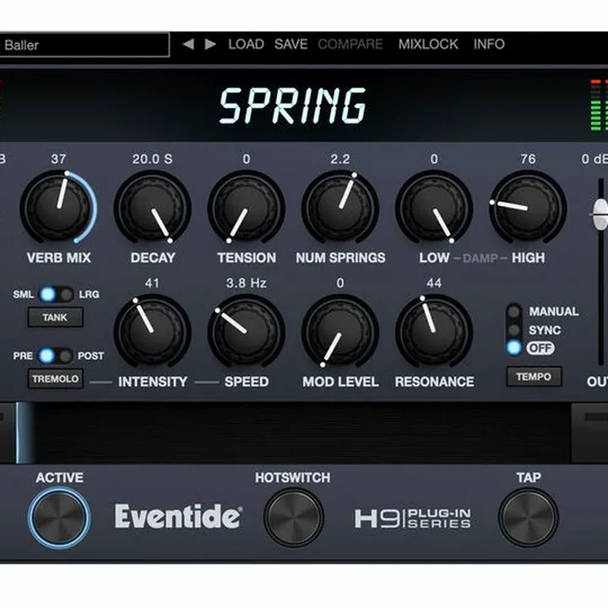This screenshot has height=608, width=608.
Task: Click the tremolo INTENSITY knob
Action: pos(152,332)
